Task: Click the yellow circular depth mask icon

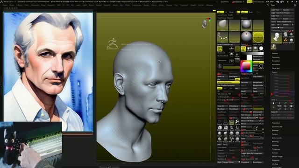Action: [258, 37]
